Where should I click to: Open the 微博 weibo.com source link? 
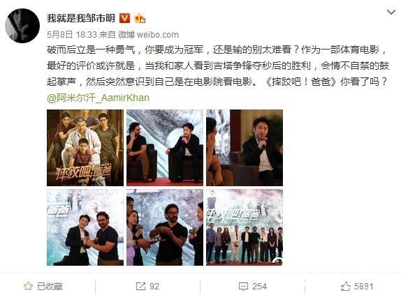click(148, 34)
